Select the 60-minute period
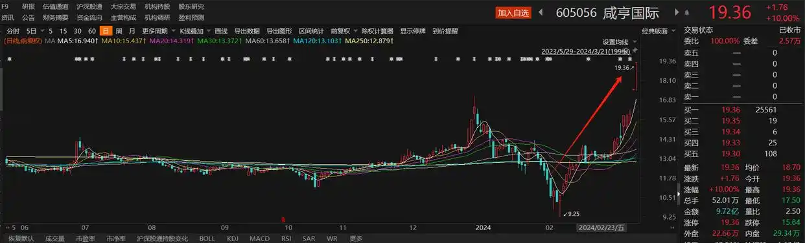The width and height of the screenshot is (805, 243). pyautogui.click(x=92, y=30)
